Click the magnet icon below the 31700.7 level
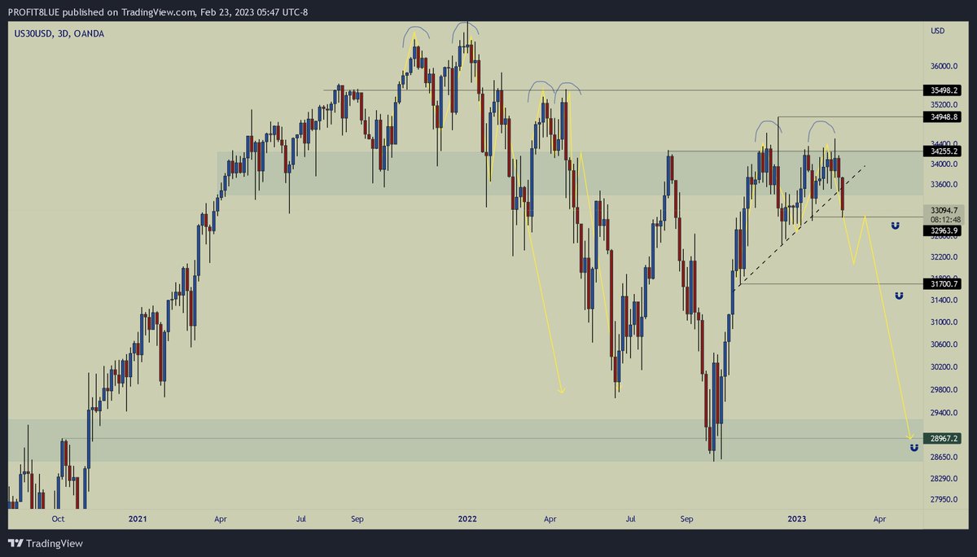Image resolution: width=977 pixels, height=557 pixels. [x=899, y=296]
